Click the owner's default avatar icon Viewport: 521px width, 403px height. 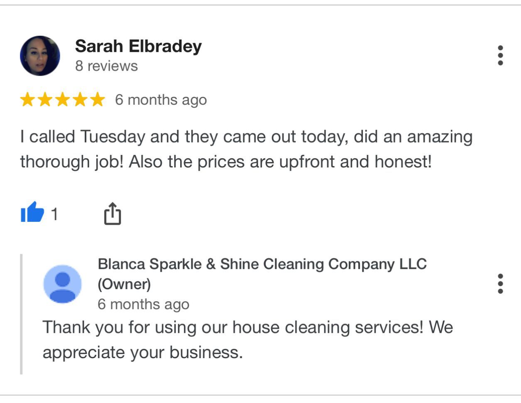[62, 284]
